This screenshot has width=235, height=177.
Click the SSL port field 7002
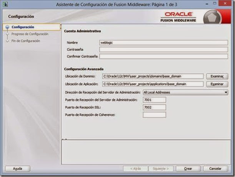click(154, 107)
